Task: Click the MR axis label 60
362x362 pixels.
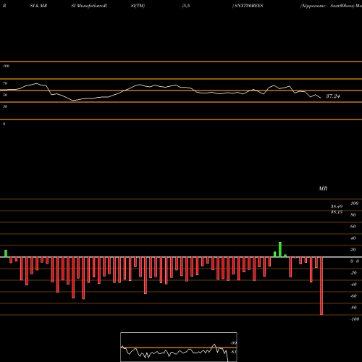Action: pos(353,227)
